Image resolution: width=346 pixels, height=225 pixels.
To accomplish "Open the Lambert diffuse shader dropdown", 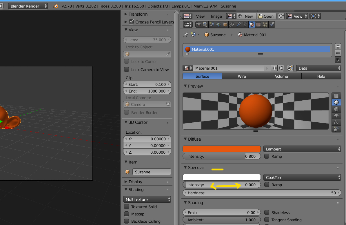I will point(302,149).
